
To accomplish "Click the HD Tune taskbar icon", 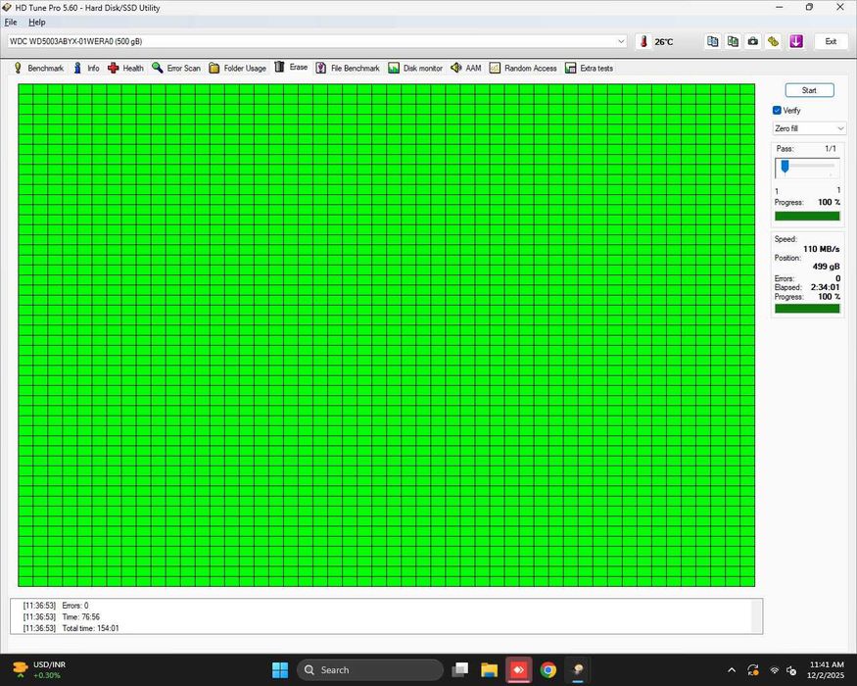I will (578, 669).
